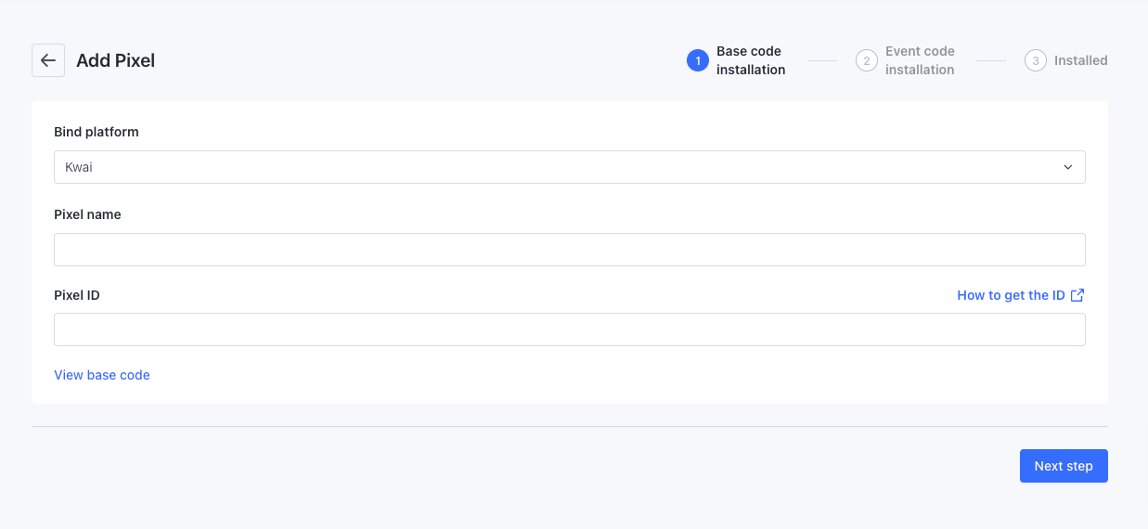Click the step 3 circle indicator
Image resolution: width=1148 pixels, height=529 pixels.
click(x=1036, y=60)
